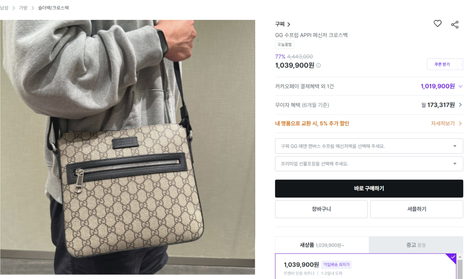Click the Gucci bag product image
This screenshot has height=279, width=469.
[x=127, y=147]
